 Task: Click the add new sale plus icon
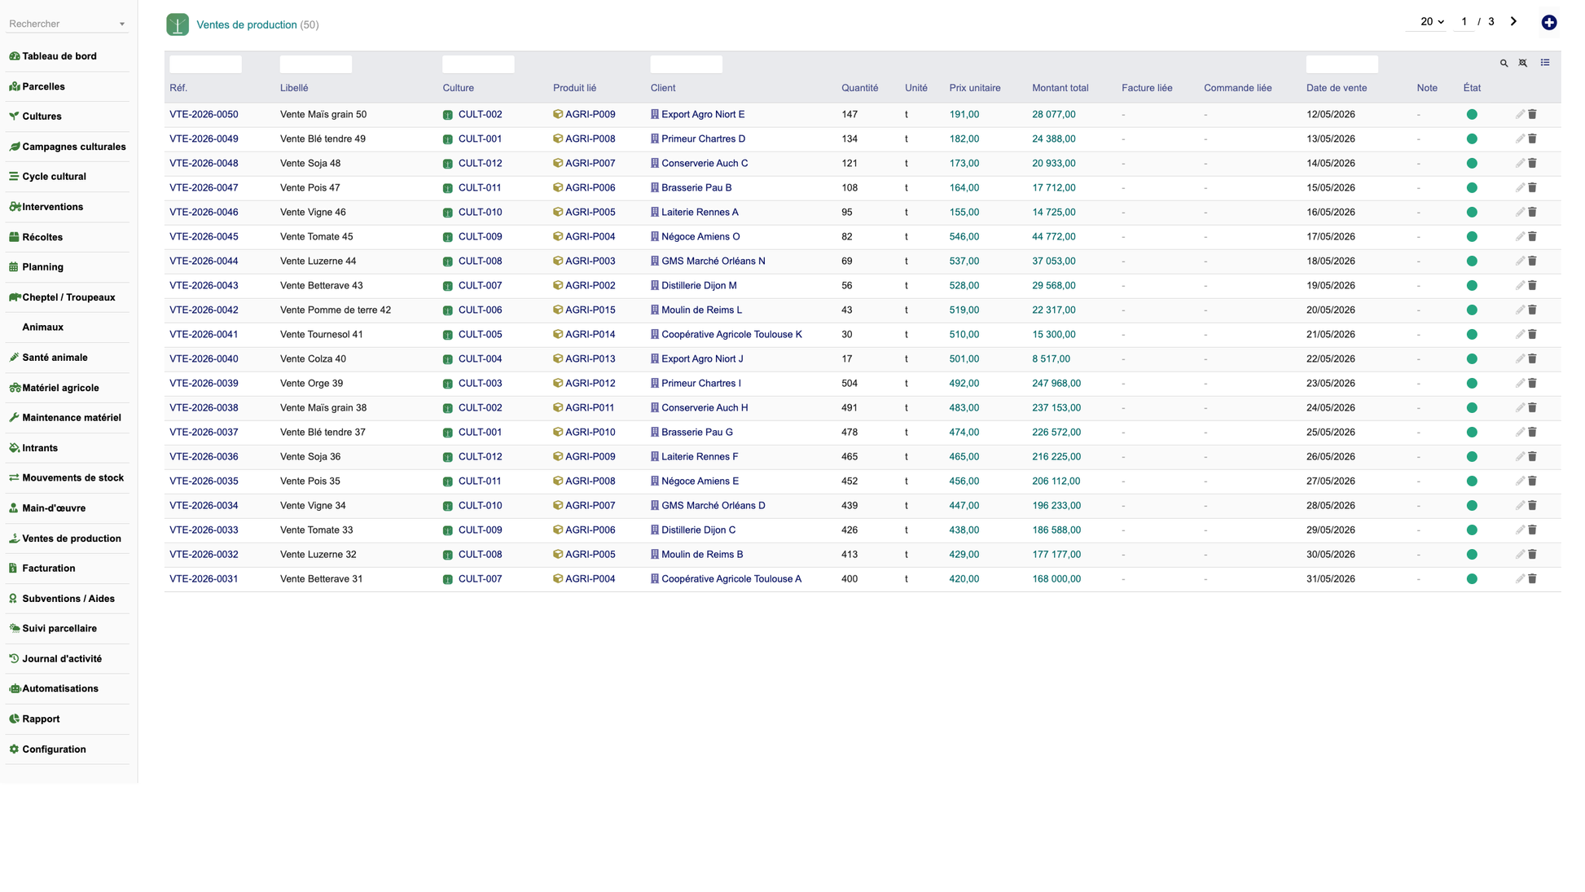(1548, 23)
